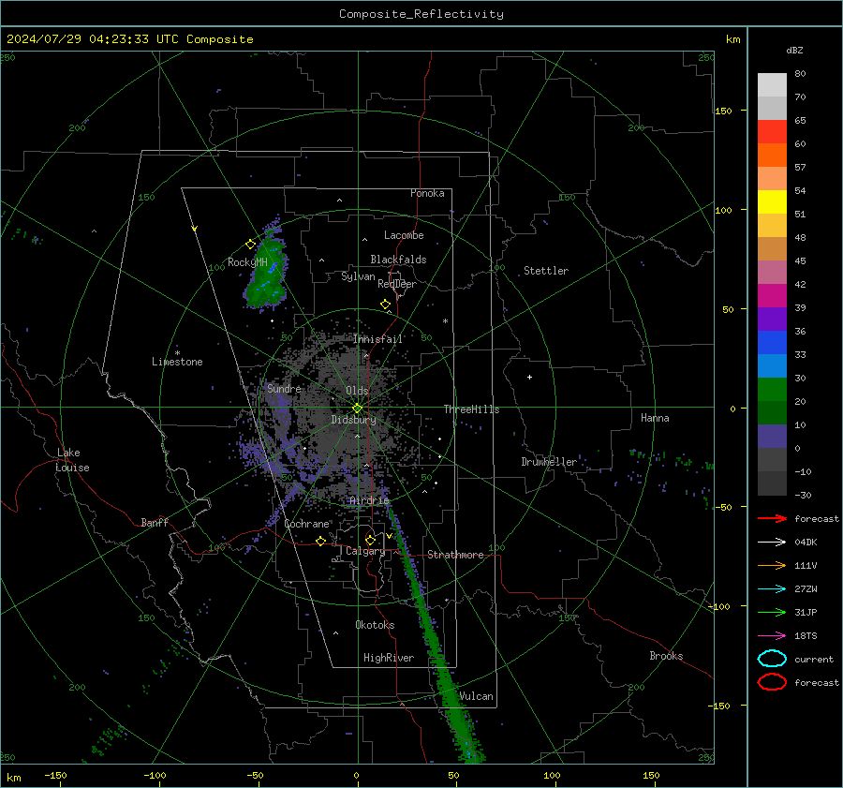Click the Innisfail city label
The width and height of the screenshot is (843, 788).
coord(378,339)
